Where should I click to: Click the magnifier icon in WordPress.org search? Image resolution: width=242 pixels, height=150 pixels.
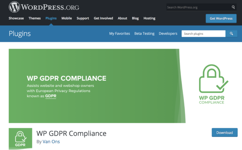(x=233, y=7)
